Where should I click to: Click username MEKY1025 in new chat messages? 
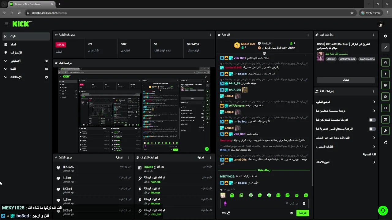point(227,176)
